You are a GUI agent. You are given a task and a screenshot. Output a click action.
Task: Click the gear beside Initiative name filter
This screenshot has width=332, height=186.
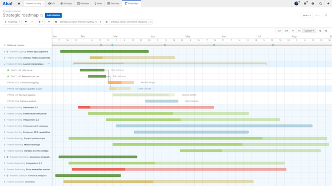[107, 22]
